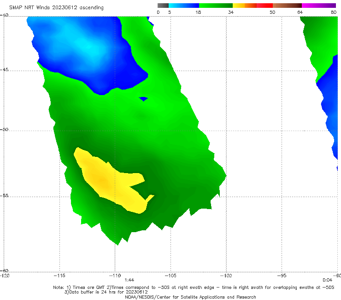Click the colorbar label "34"
Viewport: 341px width, 300px height.
pos(231,12)
